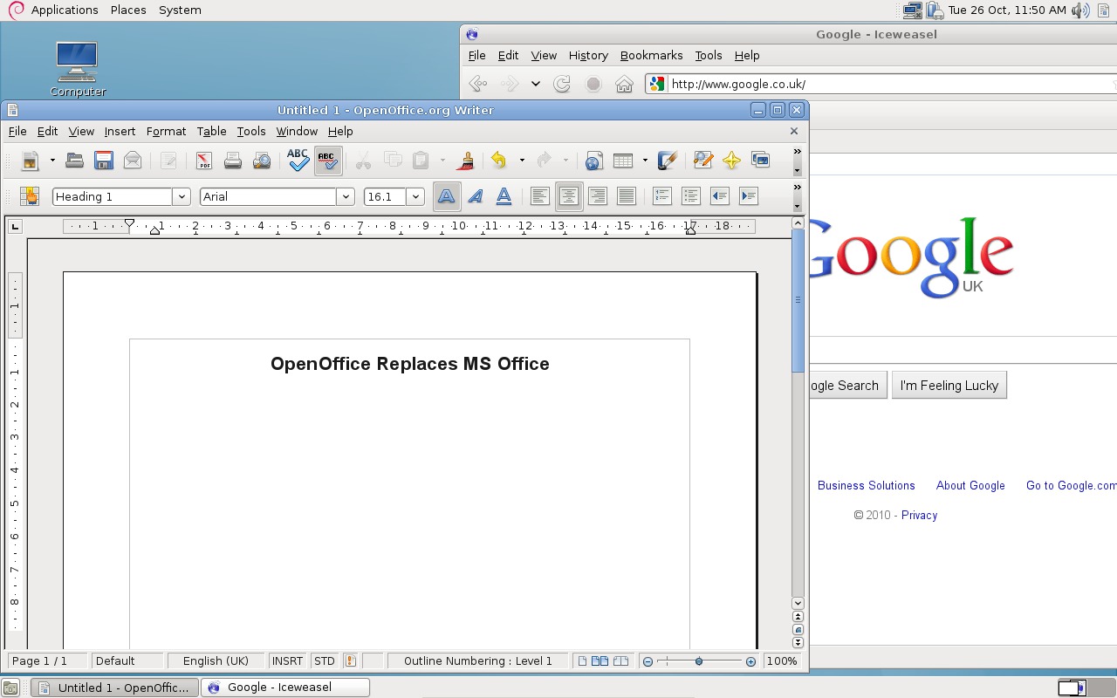Click the Redo arrow icon
This screenshot has height=698, width=1117.
(x=544, y=161)
